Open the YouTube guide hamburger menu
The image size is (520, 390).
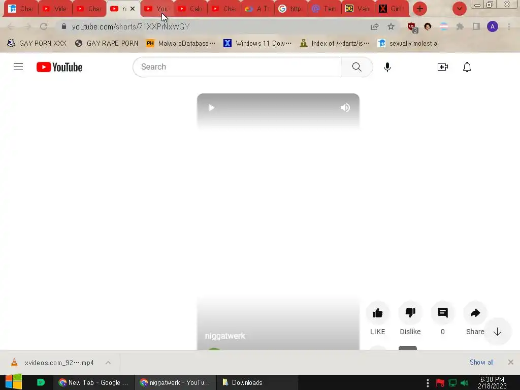(18, 67)
